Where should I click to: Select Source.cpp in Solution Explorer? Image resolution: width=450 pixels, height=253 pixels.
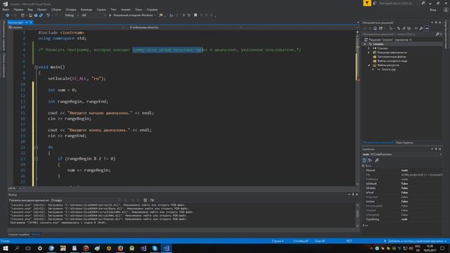386,70
